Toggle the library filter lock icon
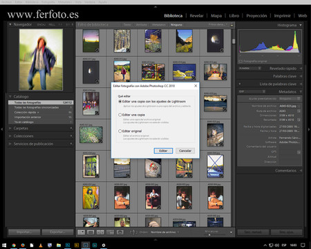Viewport: 311px width, 249px height. [232, 25]
